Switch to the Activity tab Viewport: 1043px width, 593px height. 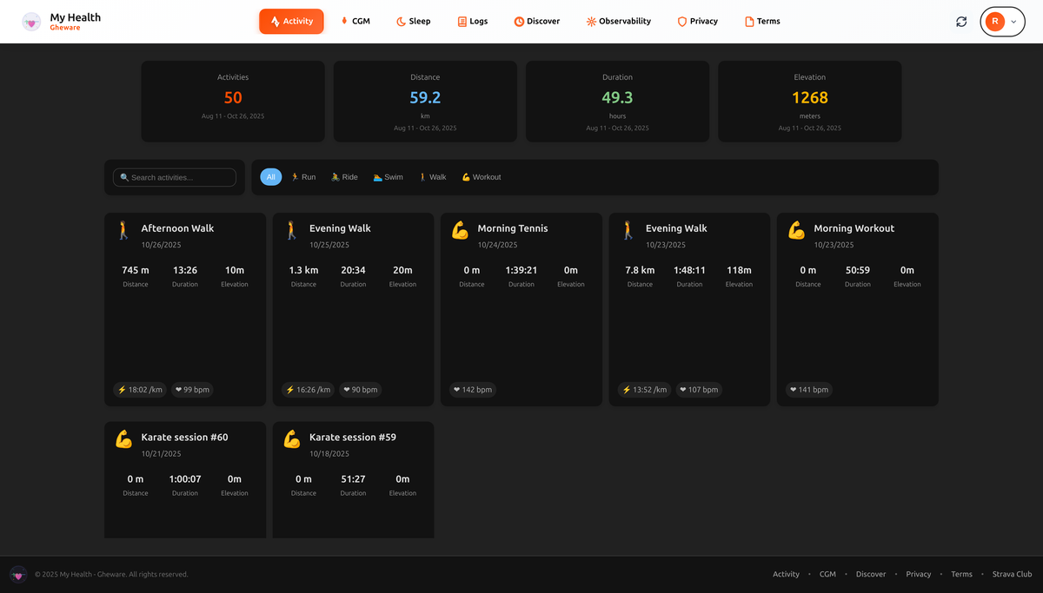point(290,21)
